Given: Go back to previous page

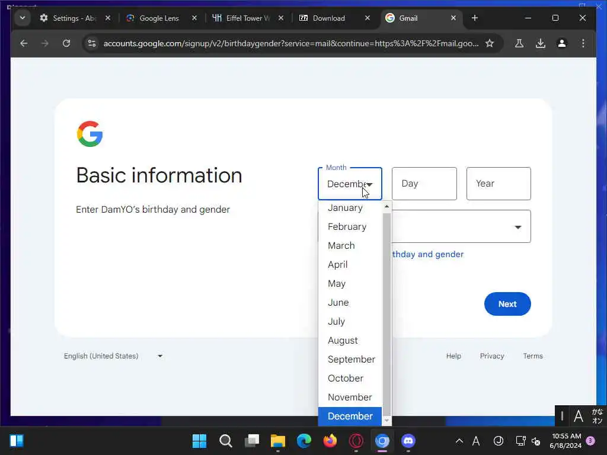Looking at the screenshot, I should pyautogui.click(x=24, y=43).
